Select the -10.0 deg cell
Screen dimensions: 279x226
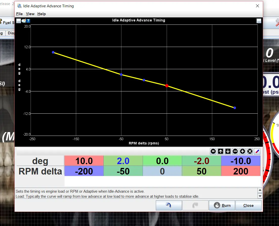[x=241, y=161]
